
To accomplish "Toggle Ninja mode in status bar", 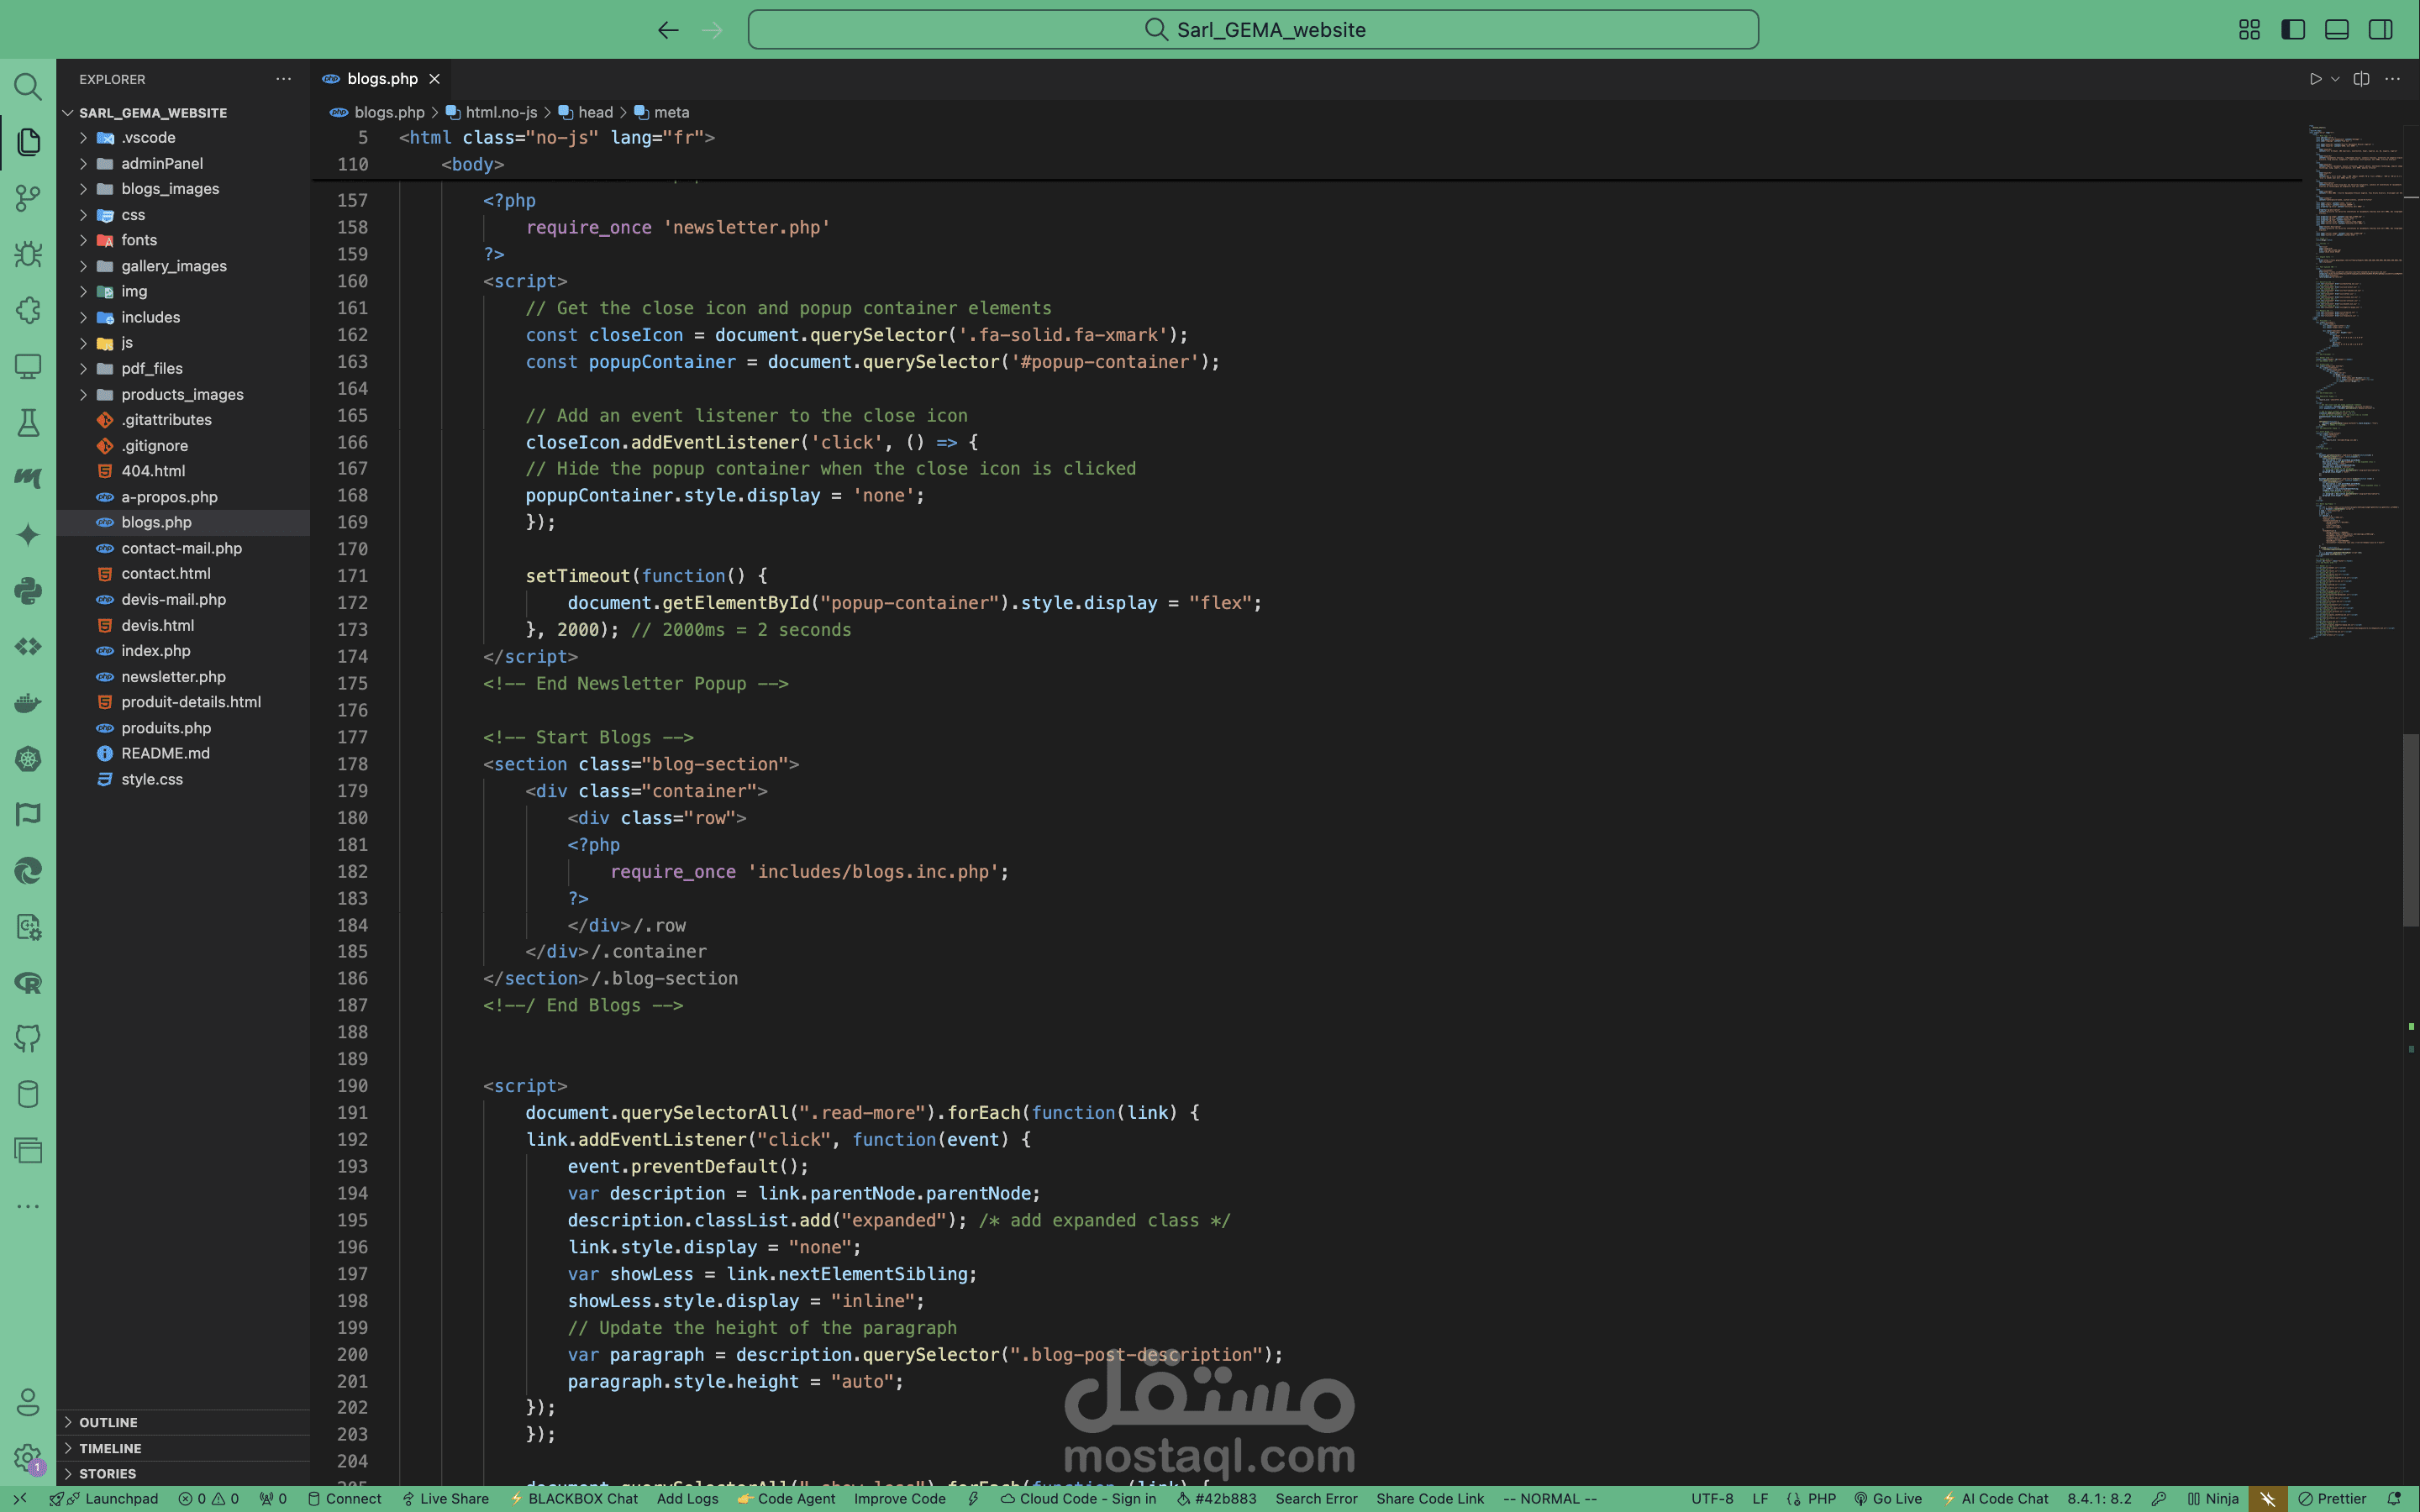I will pos(2213,1498).
